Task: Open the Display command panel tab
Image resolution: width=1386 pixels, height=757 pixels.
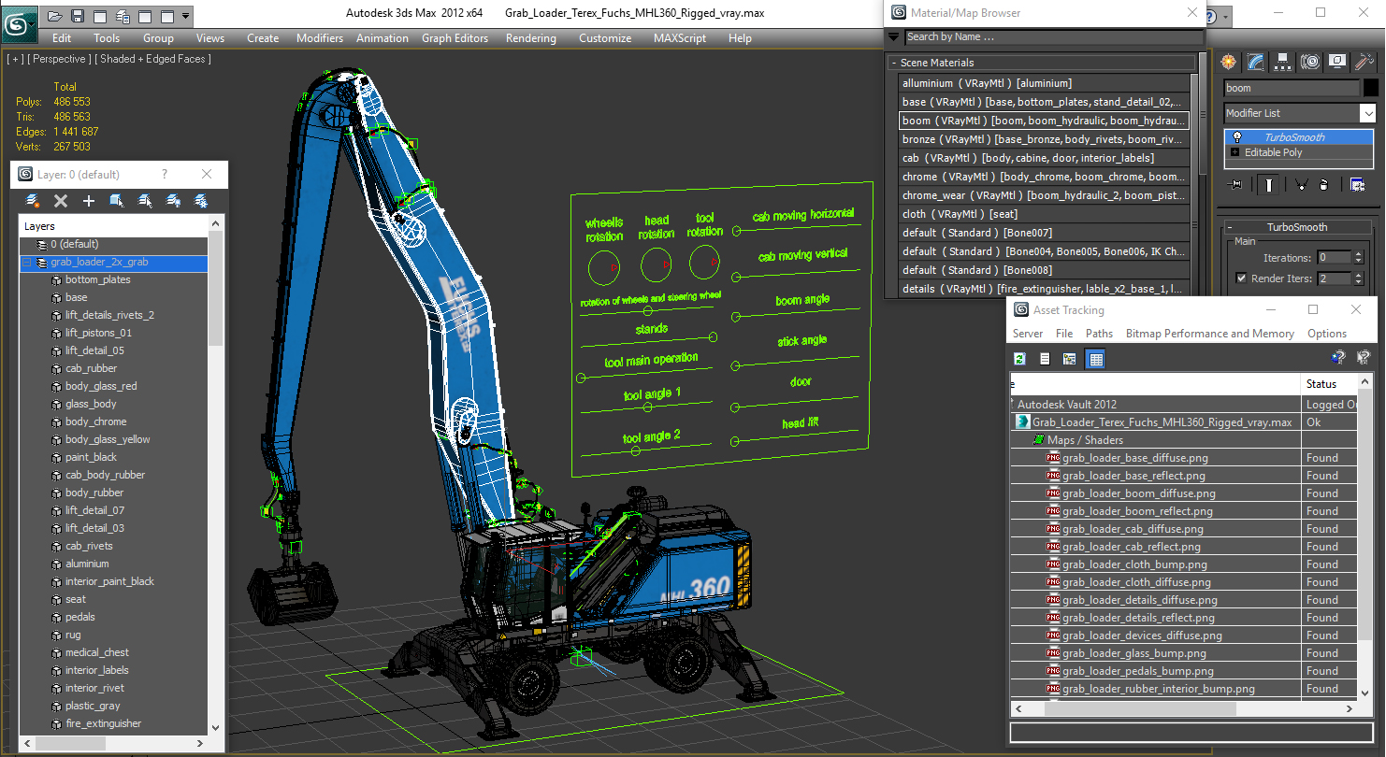Action: click(1337, 62)
